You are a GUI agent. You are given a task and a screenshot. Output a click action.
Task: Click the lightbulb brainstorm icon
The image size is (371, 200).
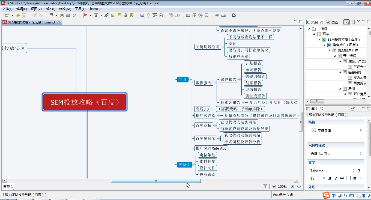[x=148, y=15]
